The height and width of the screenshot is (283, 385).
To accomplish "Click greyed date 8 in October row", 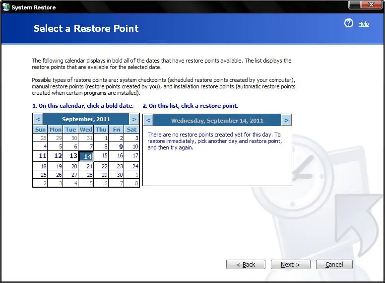I will coord(131,183).
